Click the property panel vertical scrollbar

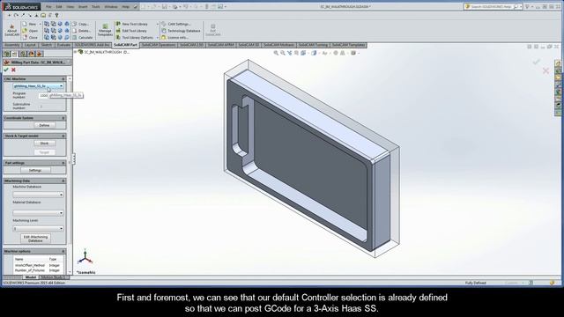click(70, 175)
